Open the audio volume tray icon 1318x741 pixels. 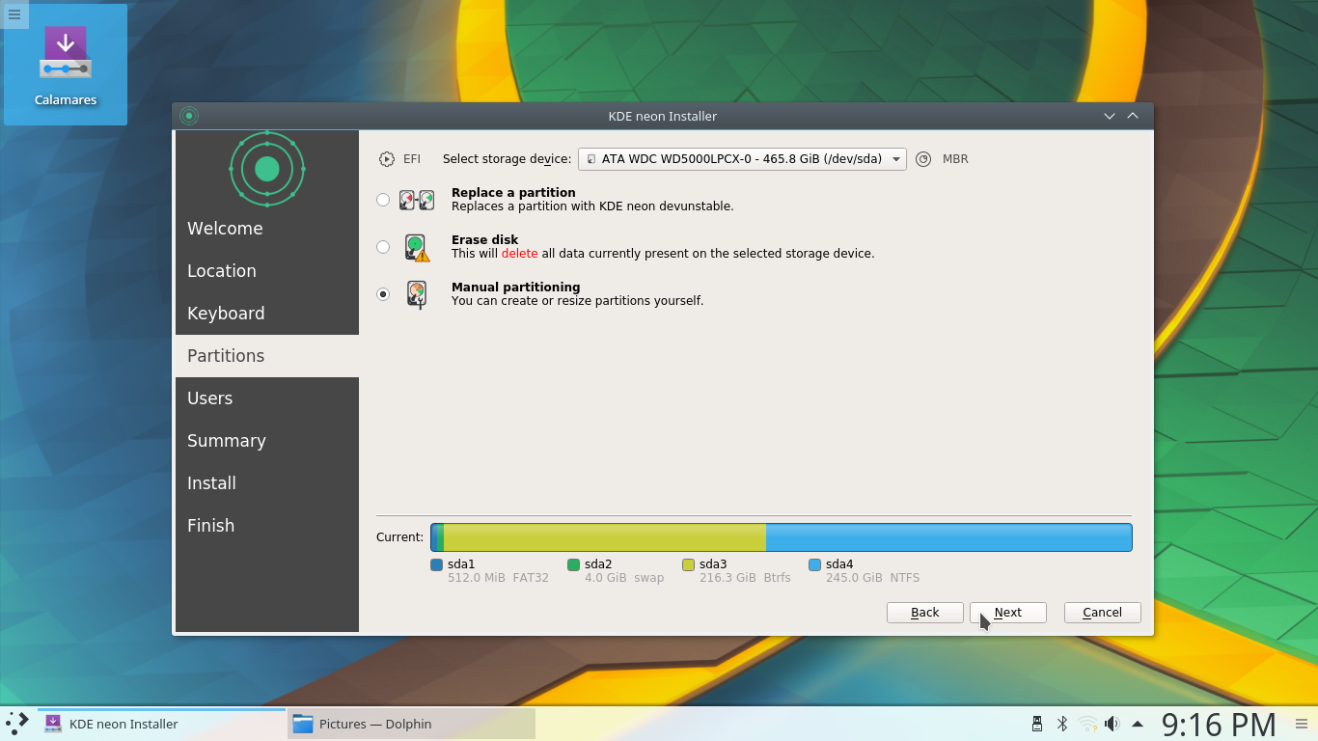click(1112, 724)
